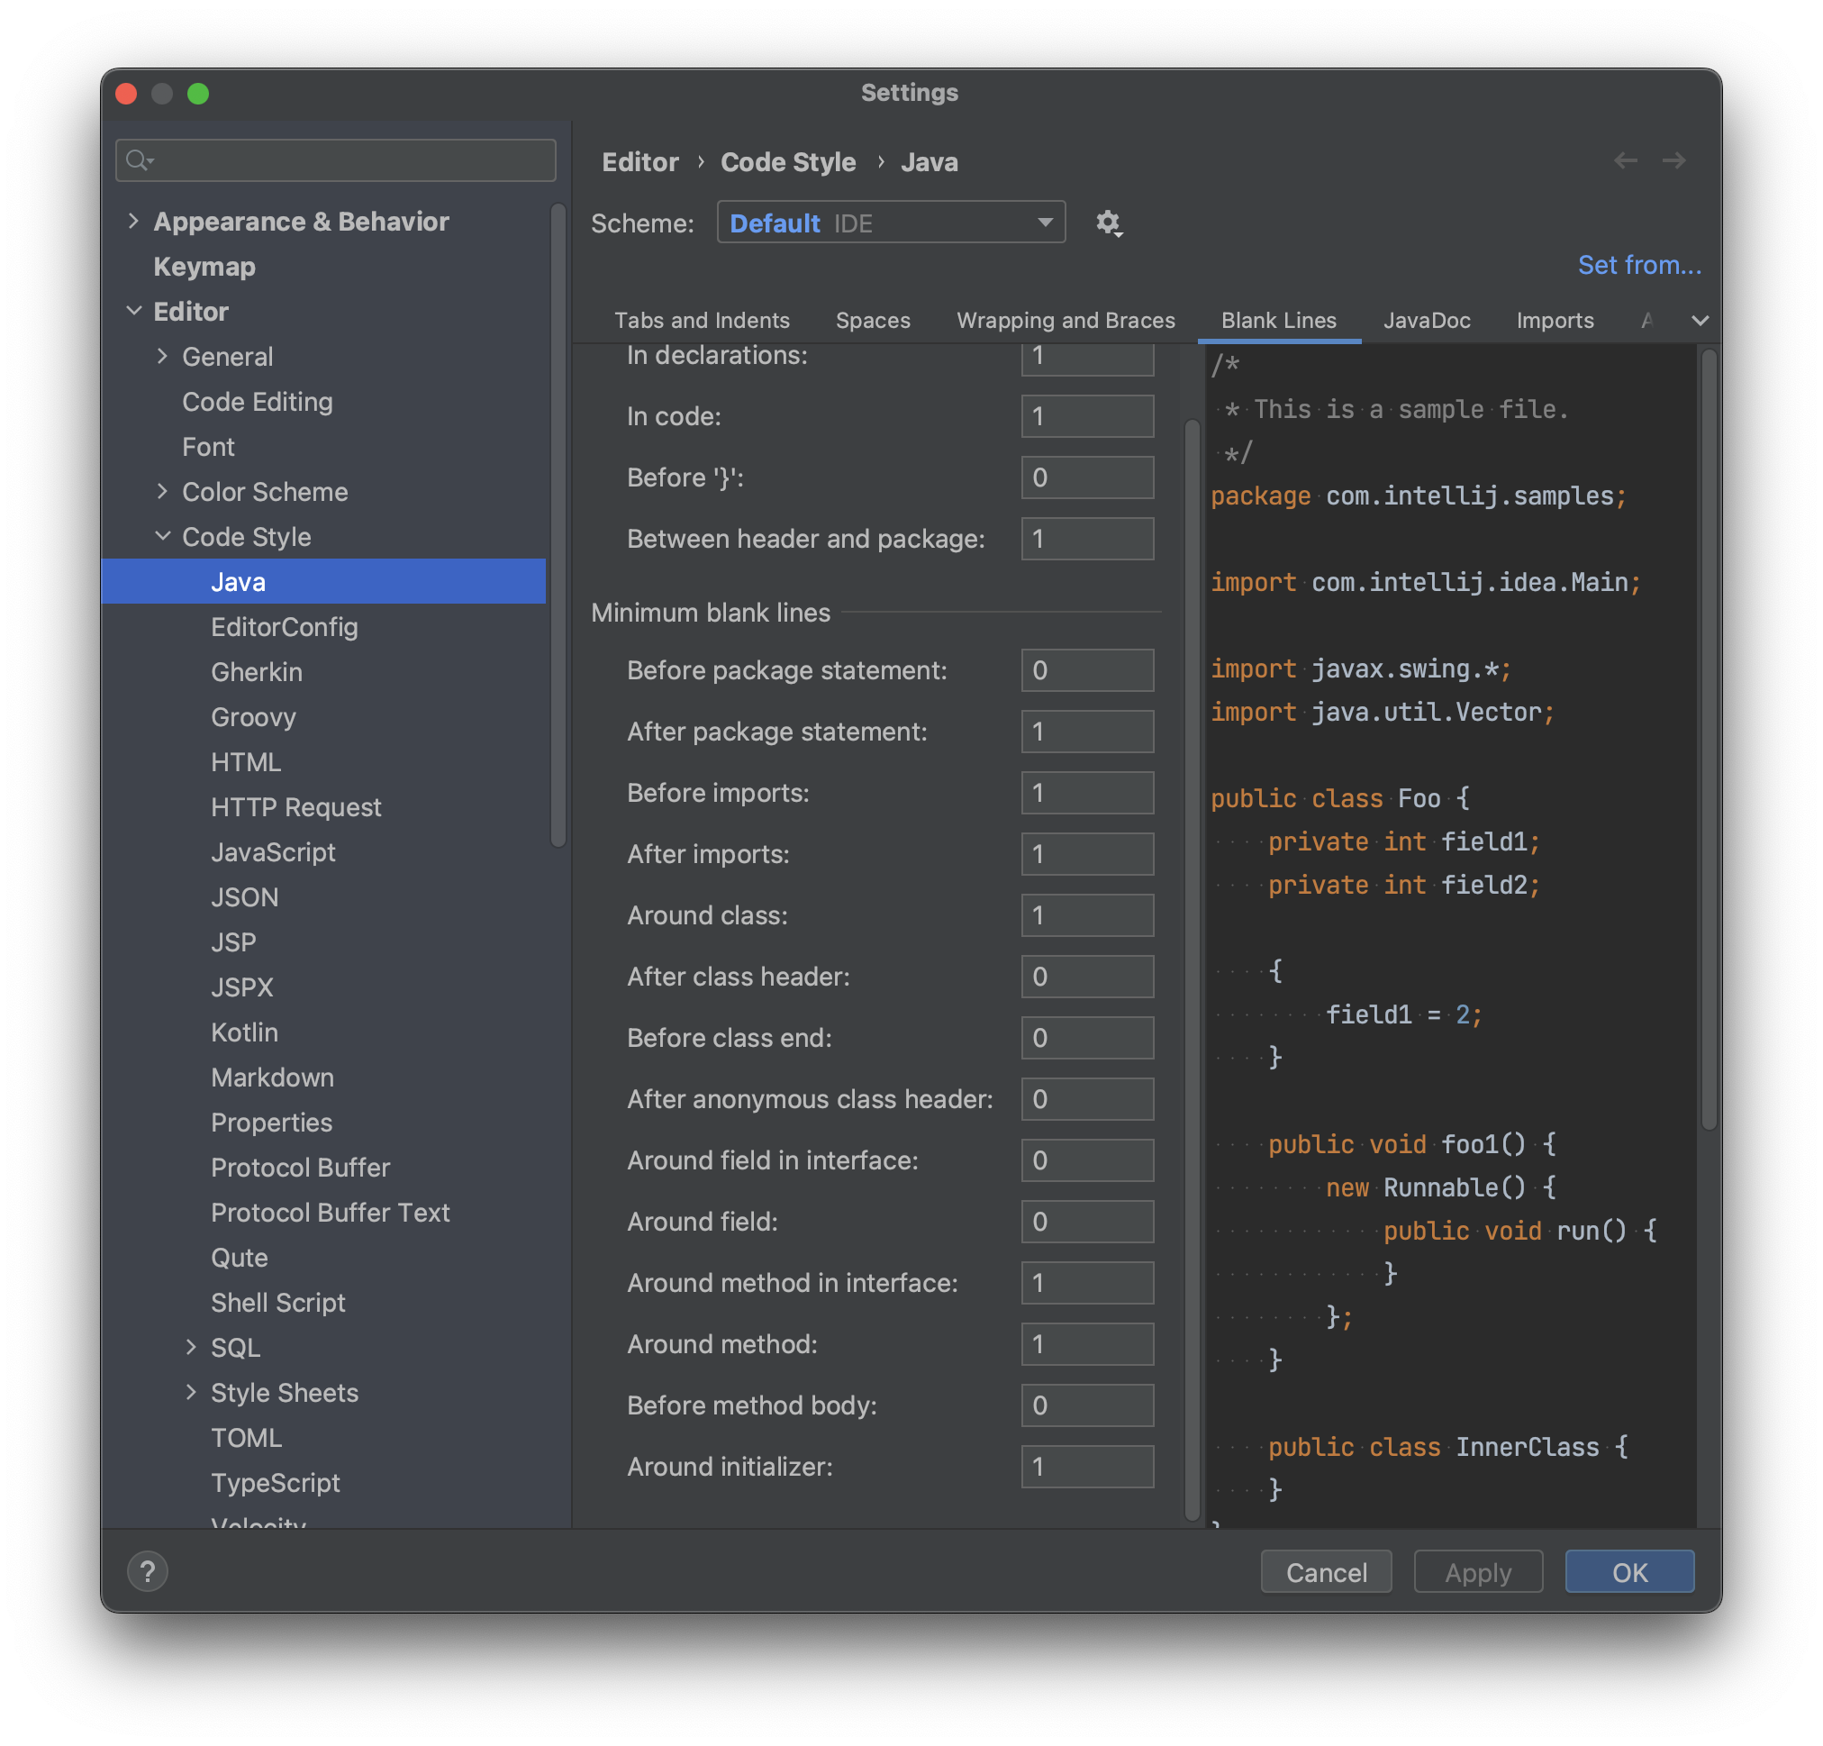Switch to the Wrapping and Braces tab
Viewport: 1823px width, 1746px height.
click(1065, 321)
